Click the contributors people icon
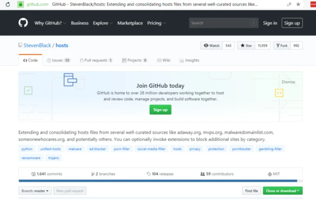 [x=202, y=174]
